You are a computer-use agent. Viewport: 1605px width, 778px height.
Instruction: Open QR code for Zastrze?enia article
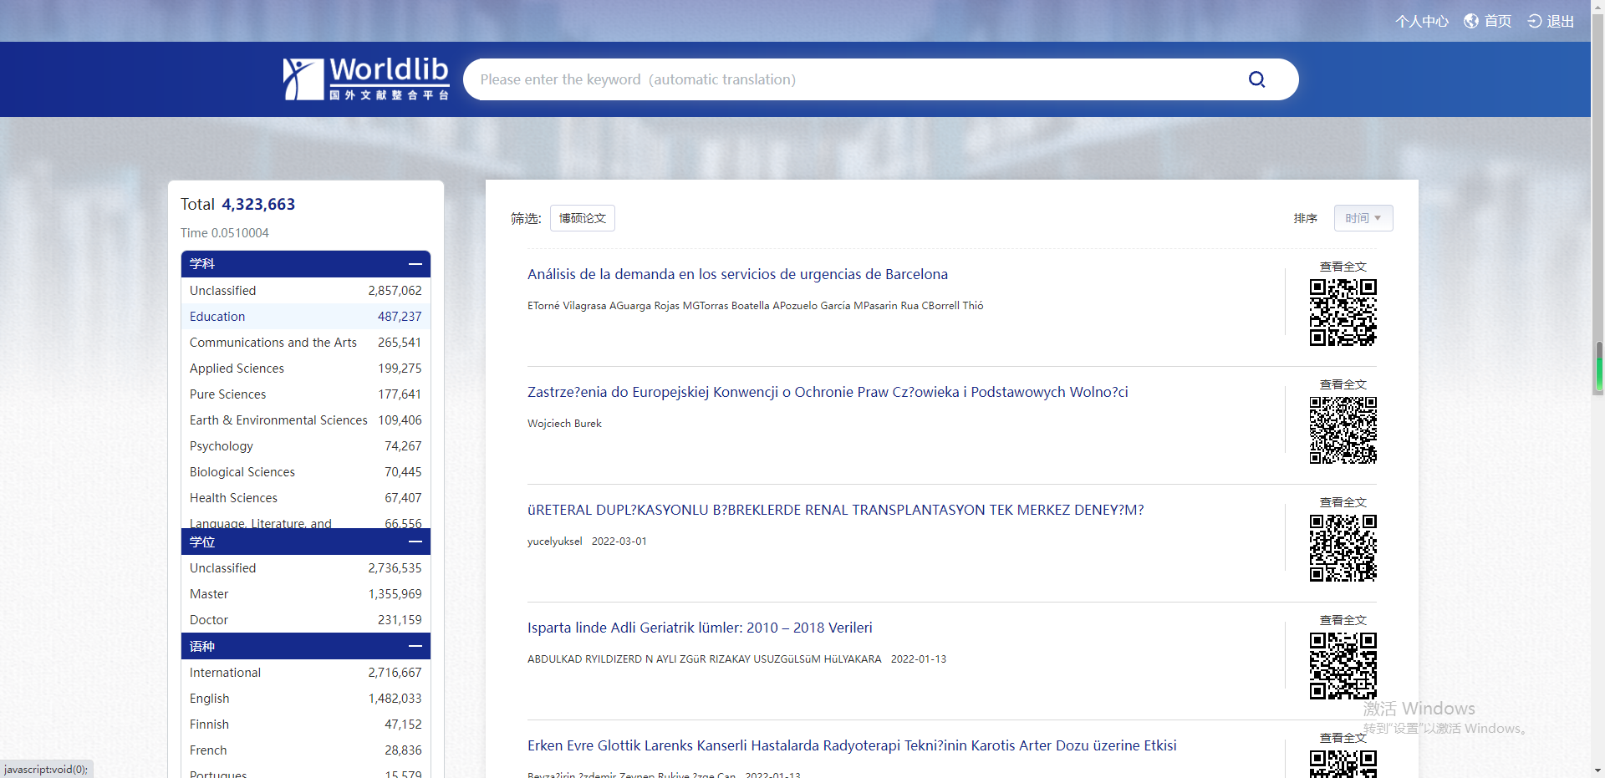(x=1343, y=430)
